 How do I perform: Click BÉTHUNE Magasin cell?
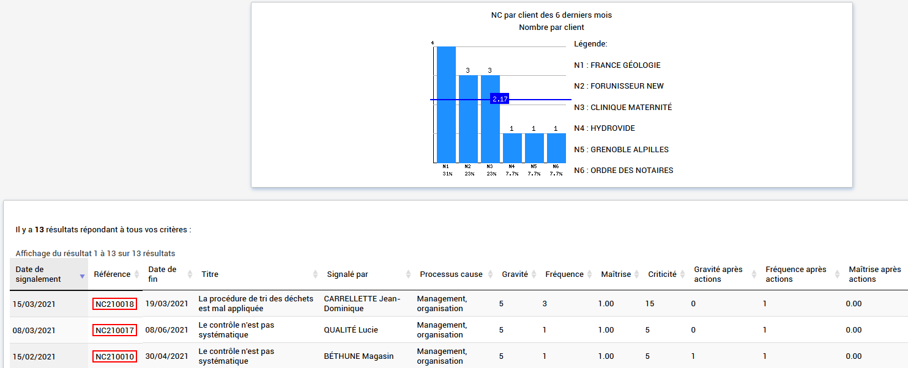click(x=359, y=356)
